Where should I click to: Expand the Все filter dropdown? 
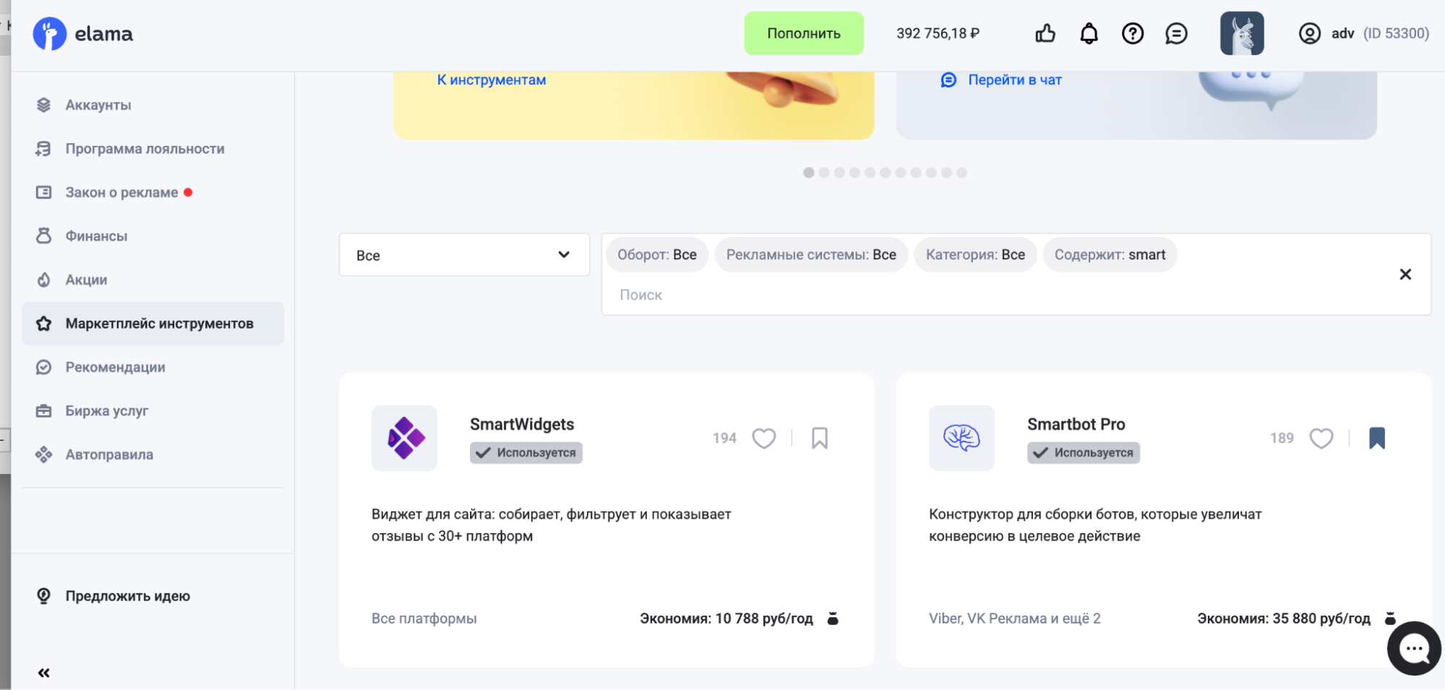463,254
